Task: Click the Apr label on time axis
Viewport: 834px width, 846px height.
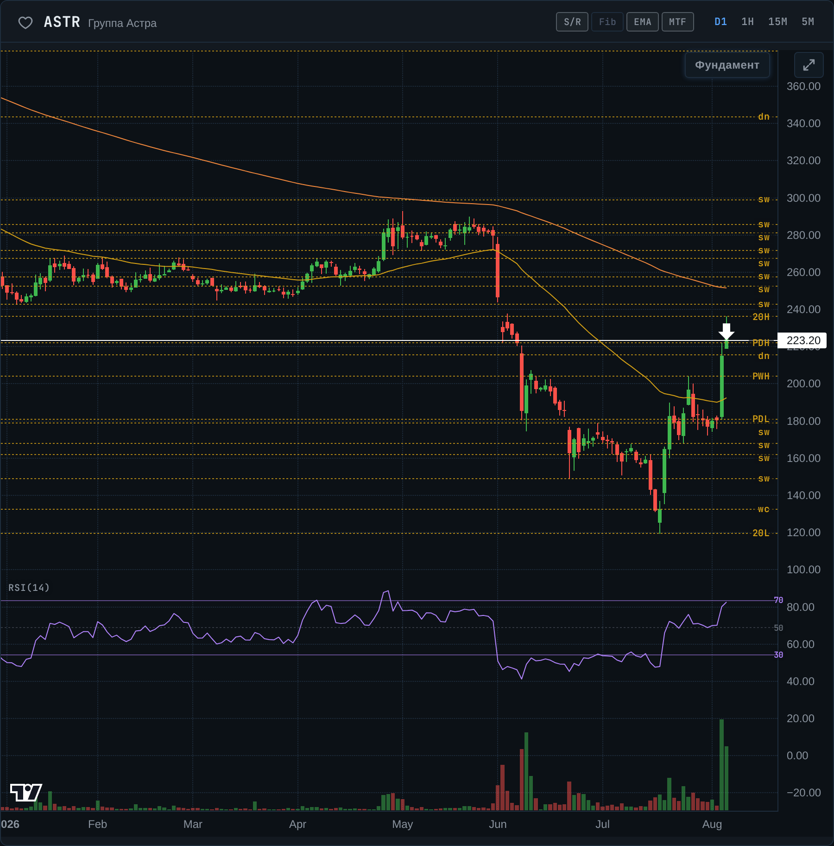Action: (x=297, y=824)
